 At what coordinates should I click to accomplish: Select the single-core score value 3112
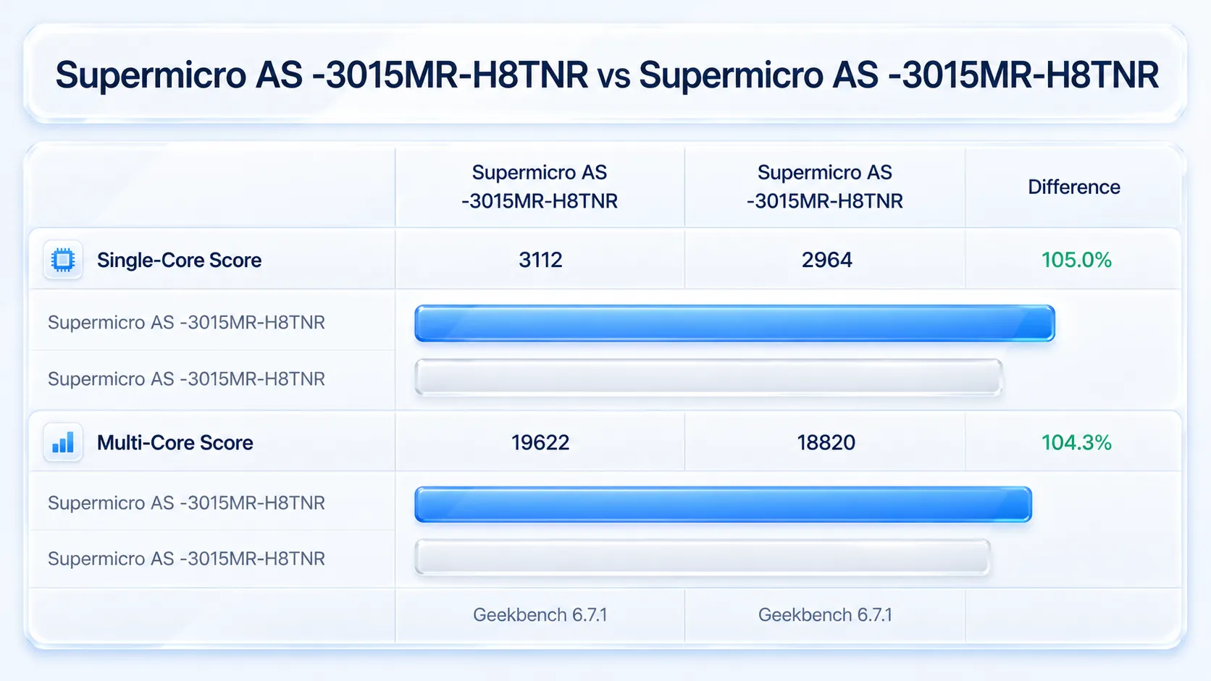click(540, 260)
